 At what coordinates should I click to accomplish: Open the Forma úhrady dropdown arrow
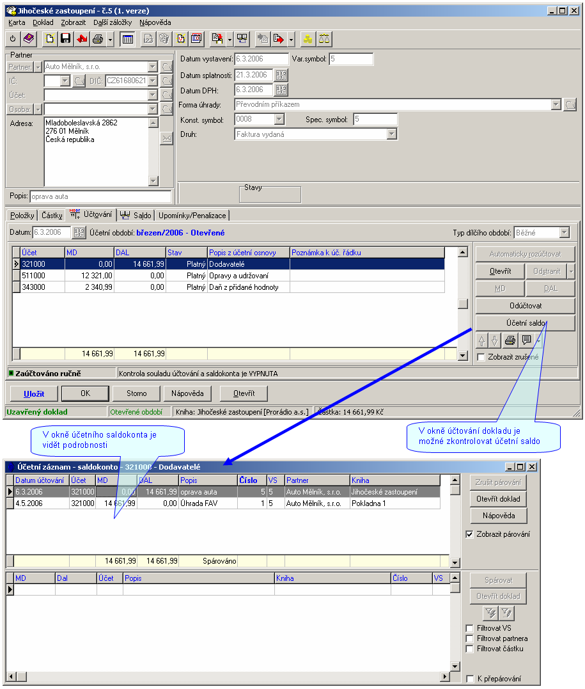[556, 104]
